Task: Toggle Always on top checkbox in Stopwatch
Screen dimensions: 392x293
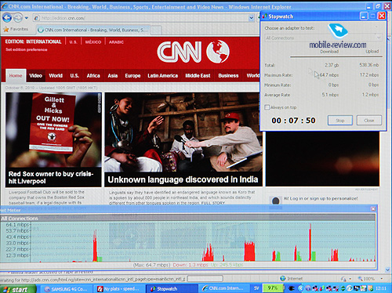Action: 267,107
